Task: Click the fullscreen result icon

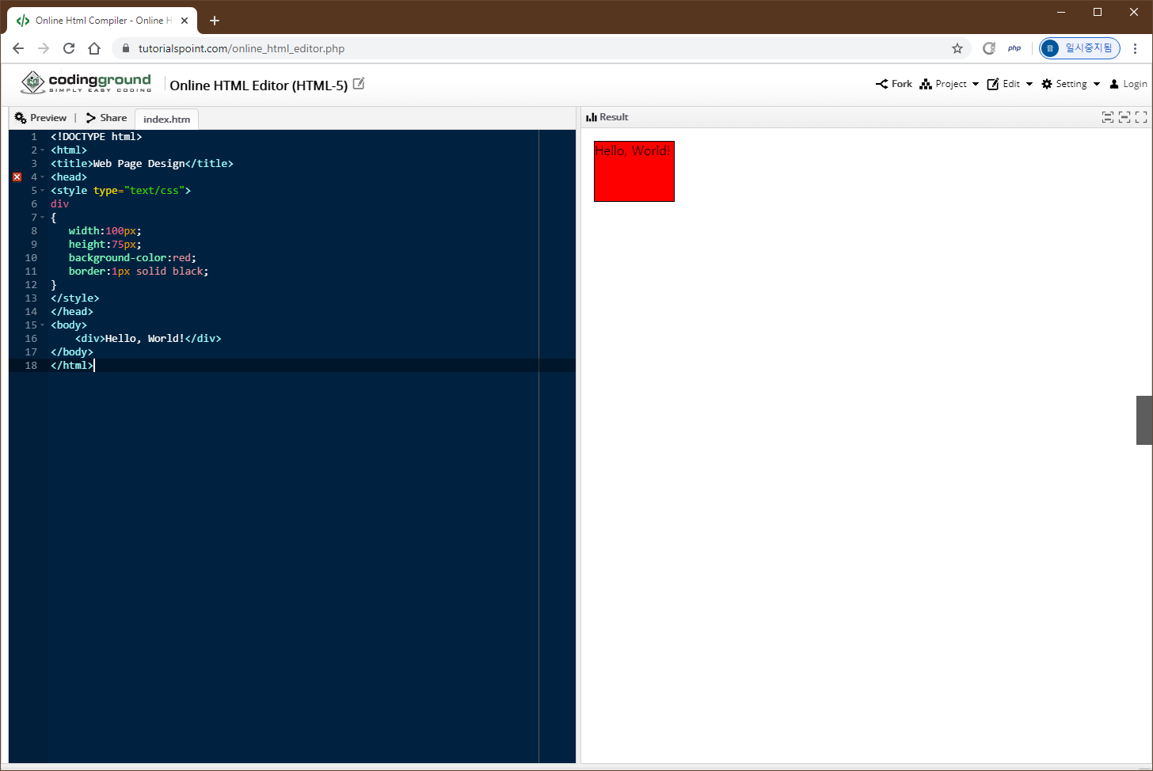Action: coord(1140,117)
